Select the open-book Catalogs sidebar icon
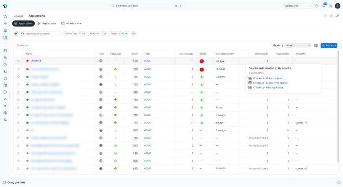The height and width of the screenshot is (187, 343). [5, 37]
